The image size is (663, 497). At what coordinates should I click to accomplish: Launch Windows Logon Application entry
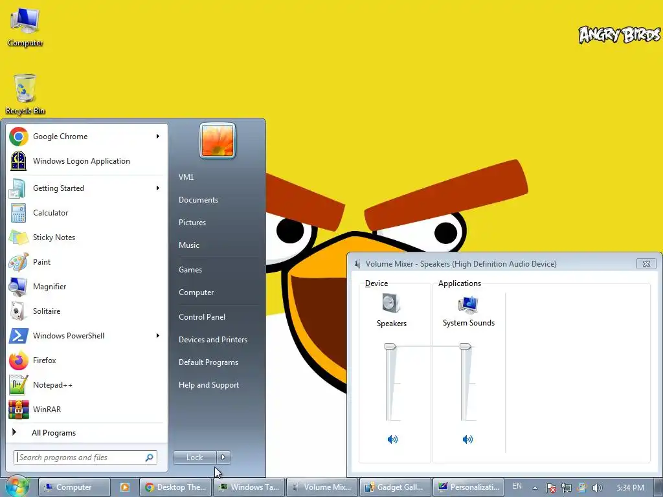coord(86,161)
